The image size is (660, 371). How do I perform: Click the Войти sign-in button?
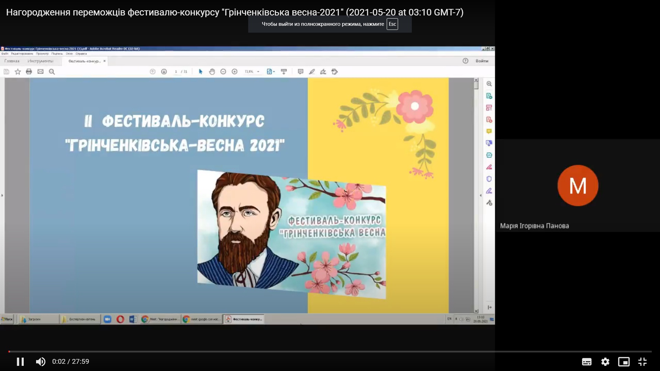tap(482, 61)
